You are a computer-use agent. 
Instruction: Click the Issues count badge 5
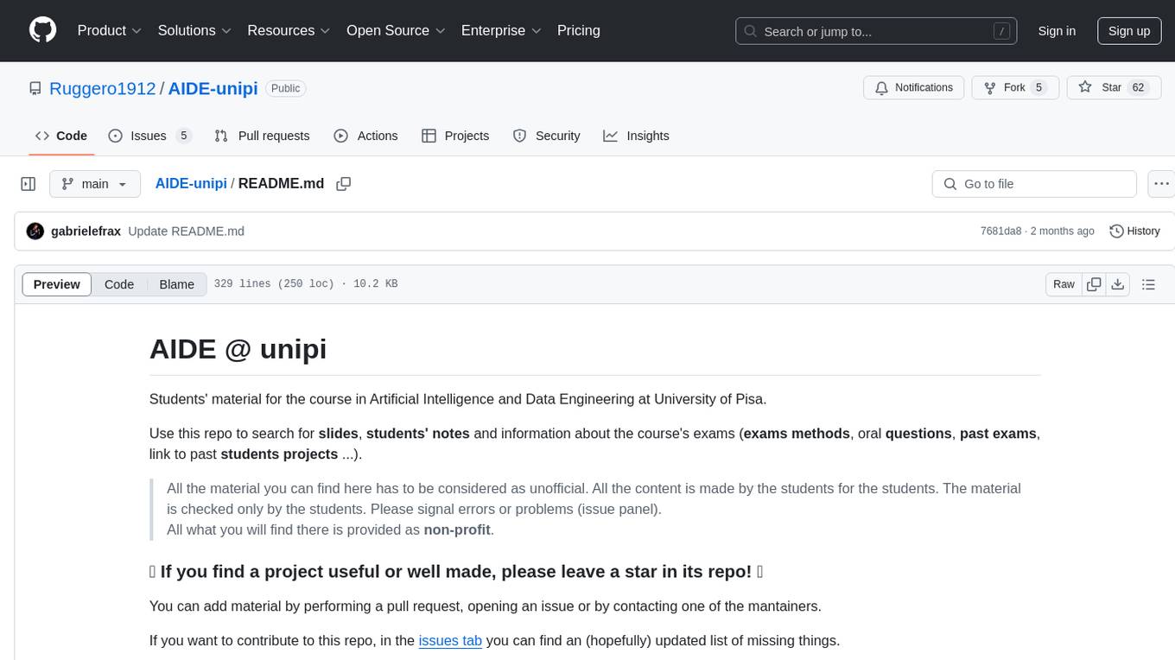pos(183,136)
